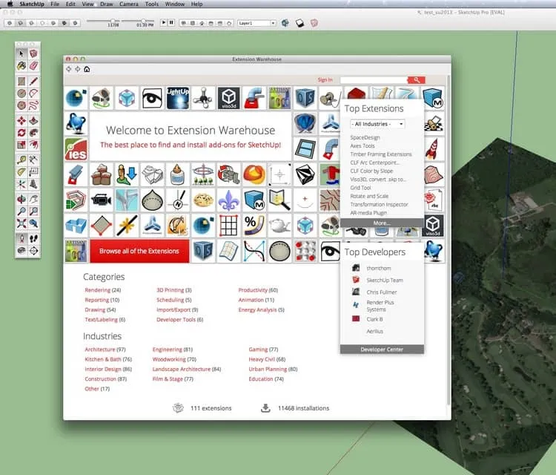Open the viso3d extension icon
Screen dimensions: 556x475
[x=229, y=98]
